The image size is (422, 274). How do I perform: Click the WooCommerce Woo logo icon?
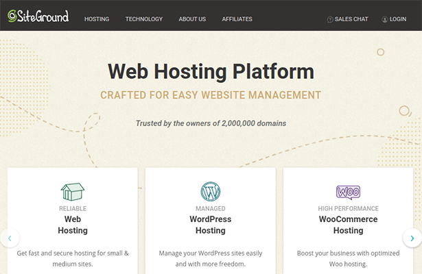pyautogui.click(x=349, y=192)
